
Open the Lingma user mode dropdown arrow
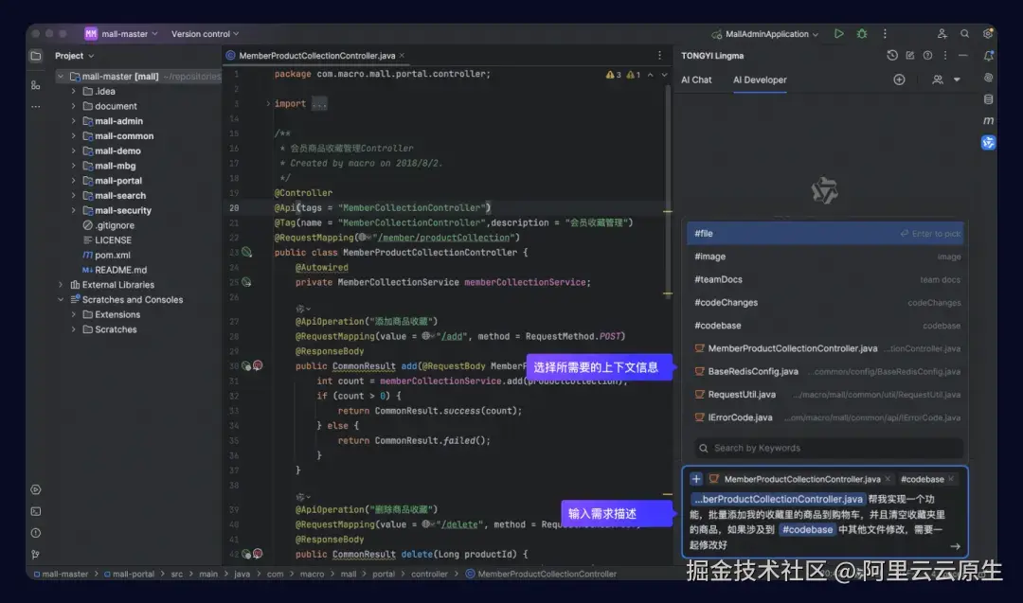pos(957,80)
